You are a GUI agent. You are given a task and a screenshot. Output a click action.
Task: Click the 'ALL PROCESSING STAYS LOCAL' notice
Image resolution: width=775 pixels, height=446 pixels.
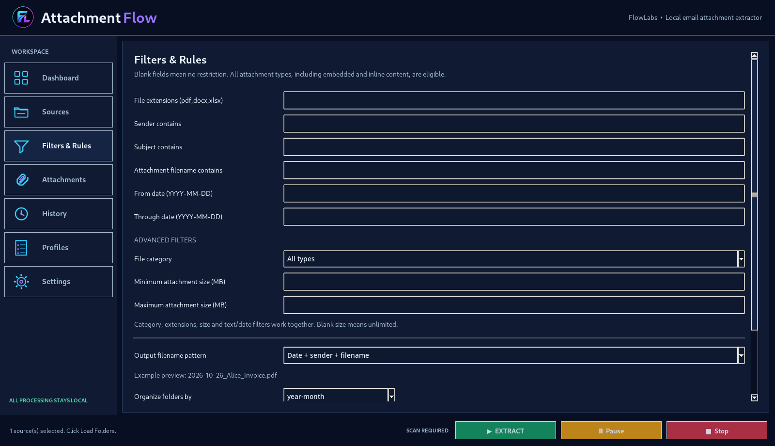(x=48, y=400)
